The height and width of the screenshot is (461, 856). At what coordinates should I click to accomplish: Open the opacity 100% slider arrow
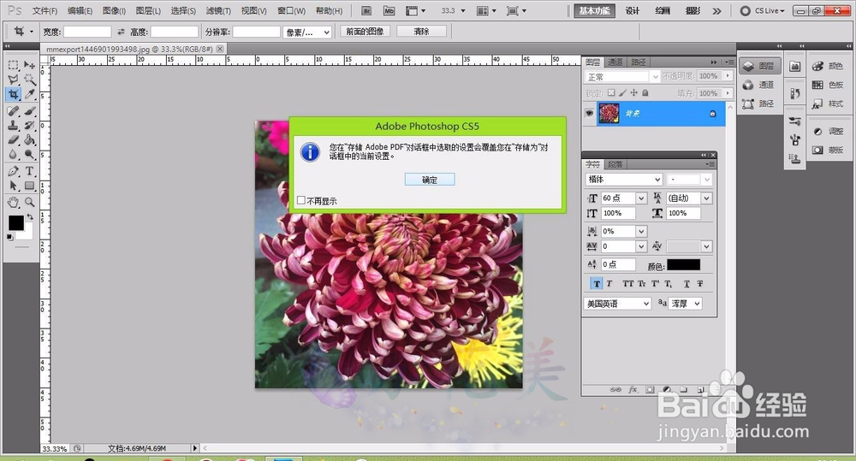pos(728,76)
